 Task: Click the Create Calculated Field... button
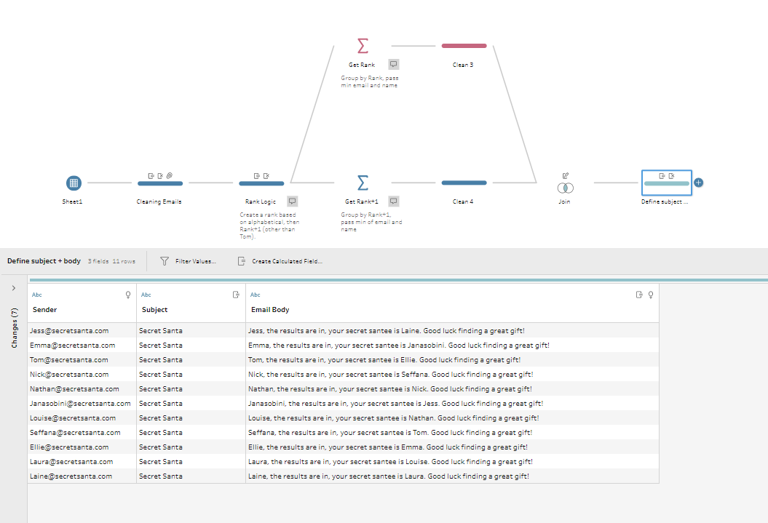pos(280,261)
